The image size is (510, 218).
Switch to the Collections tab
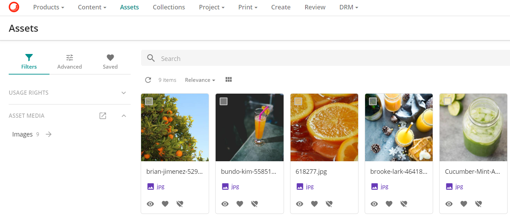pos(169,7)
